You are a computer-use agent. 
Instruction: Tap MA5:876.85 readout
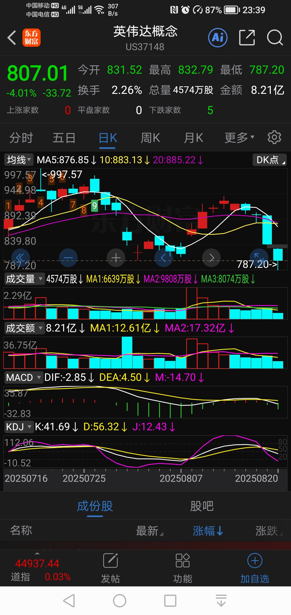pos(67,160)
